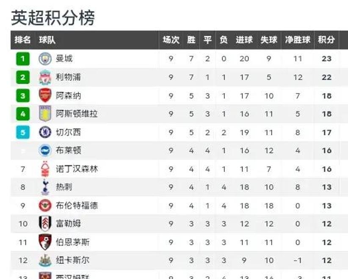This screenshot has width=348, height=279.
Task: Click Liverpool's points value of 22
Action: tap(326, 77)
